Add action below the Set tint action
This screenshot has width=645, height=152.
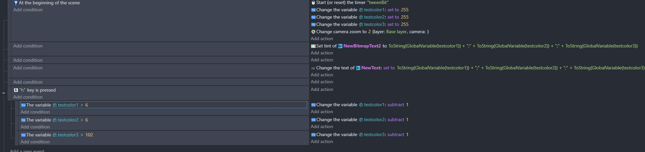(322, 53)
